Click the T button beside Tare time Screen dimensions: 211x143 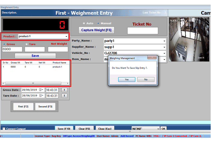click(x=64, y=96)
